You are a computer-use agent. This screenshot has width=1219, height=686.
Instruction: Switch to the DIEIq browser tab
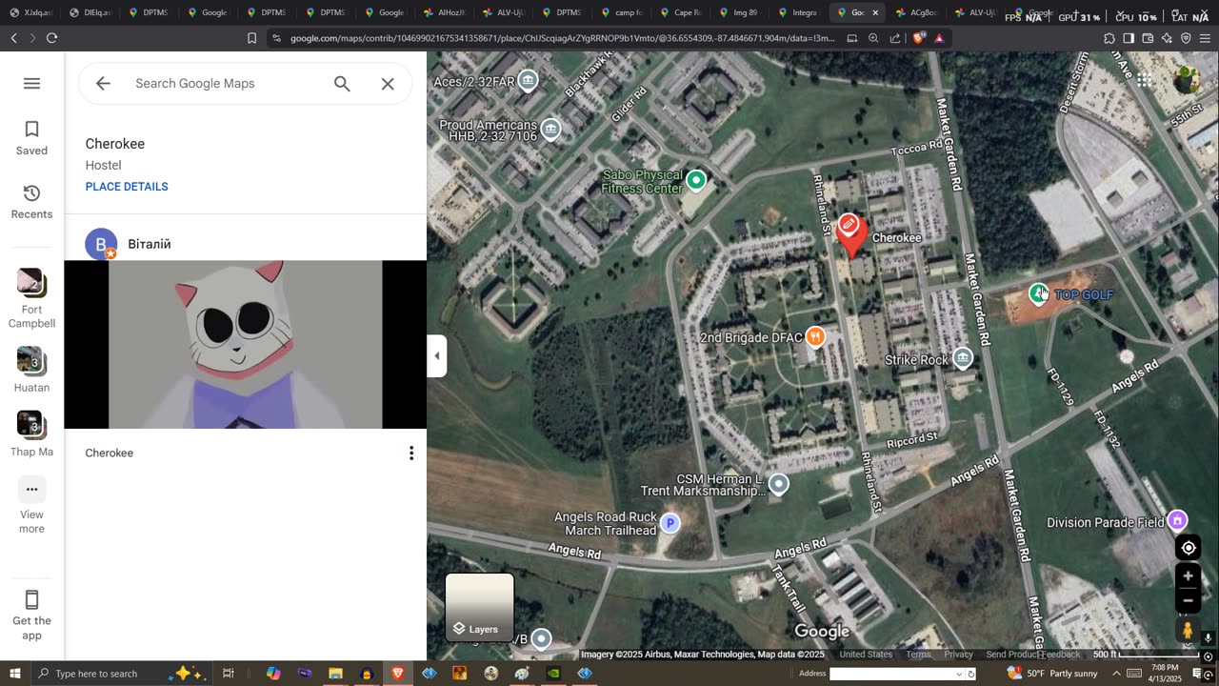click(x=89, y=12)
